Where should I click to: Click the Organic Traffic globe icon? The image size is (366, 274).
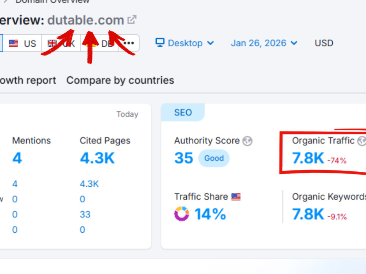pyautogui.click(x=362, y=141)
